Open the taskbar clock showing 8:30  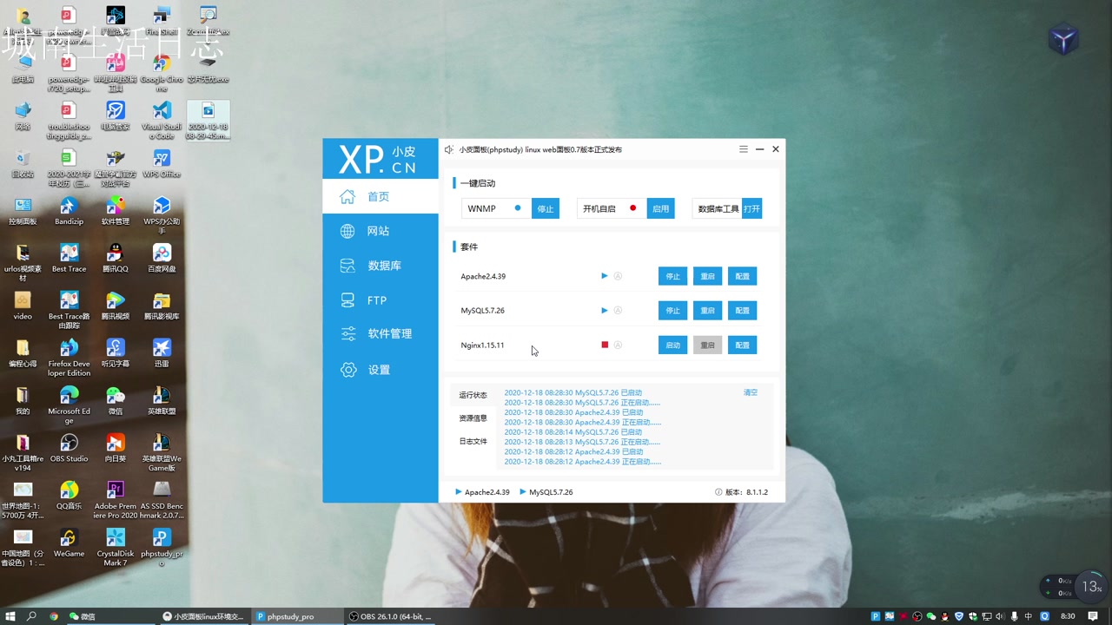[x=1068, y=616]
